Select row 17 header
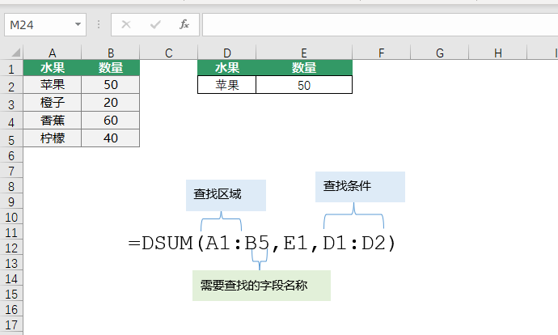 tap(11, 324)
